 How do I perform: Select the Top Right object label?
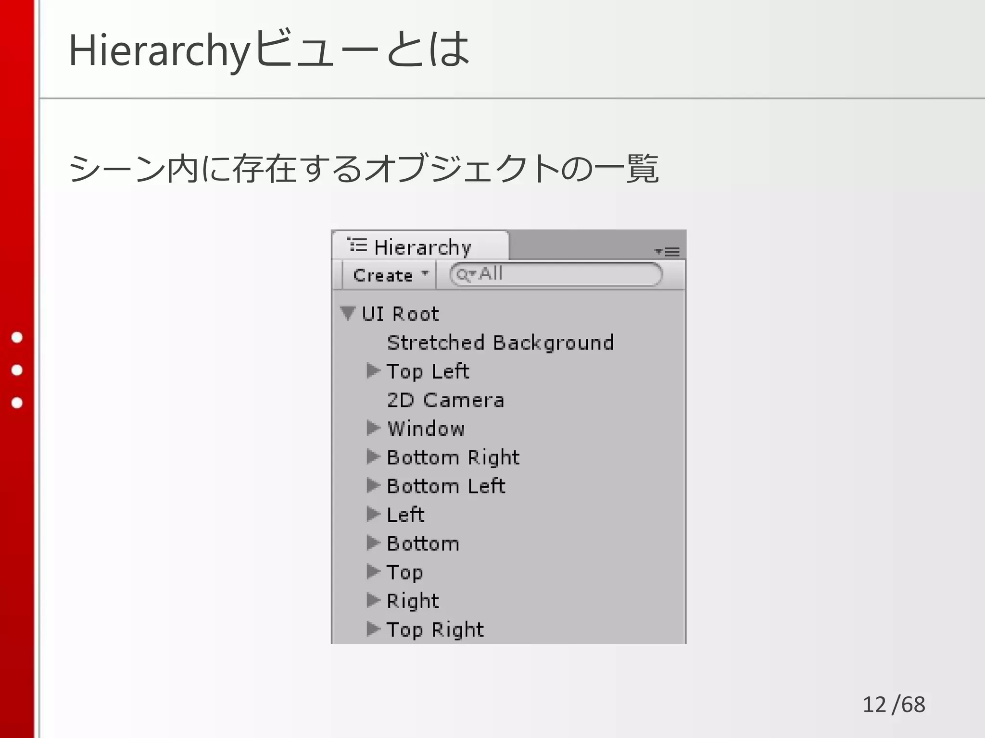(x=435, y=630)
